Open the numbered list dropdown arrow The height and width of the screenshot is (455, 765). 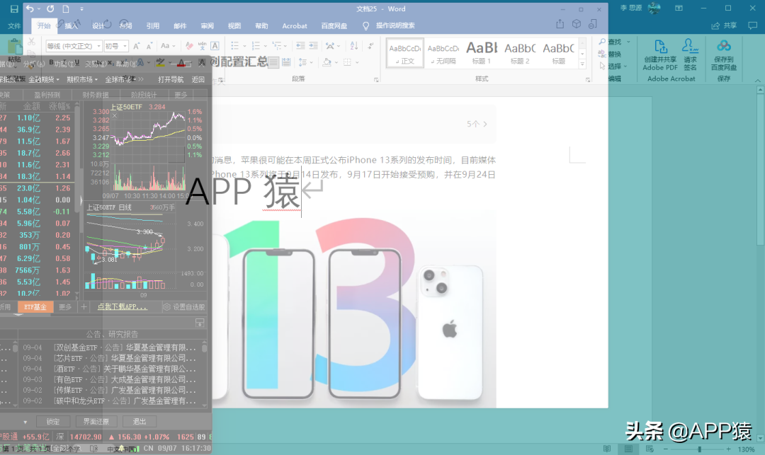coord(266,46)
